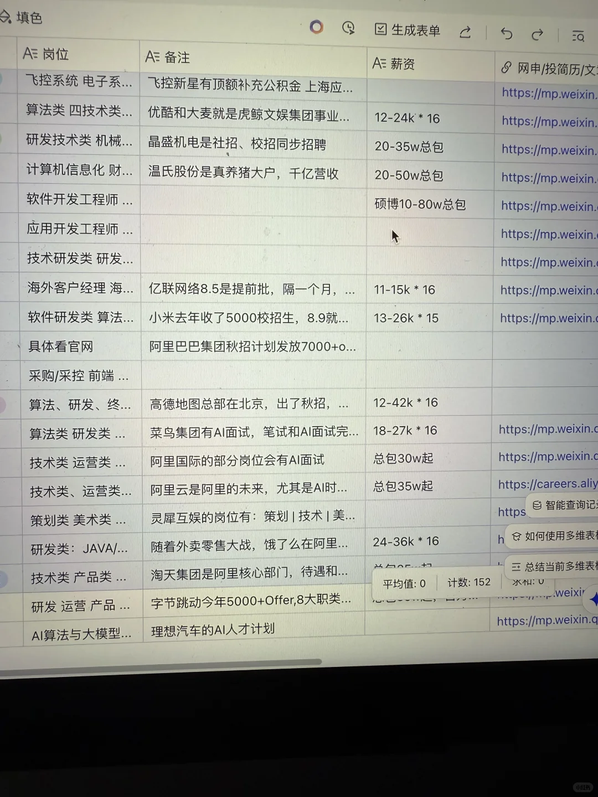Open link in the 软件研发类 算法 row
The width and height of the screenshot is (598, 797).
(x=548, y=318)
